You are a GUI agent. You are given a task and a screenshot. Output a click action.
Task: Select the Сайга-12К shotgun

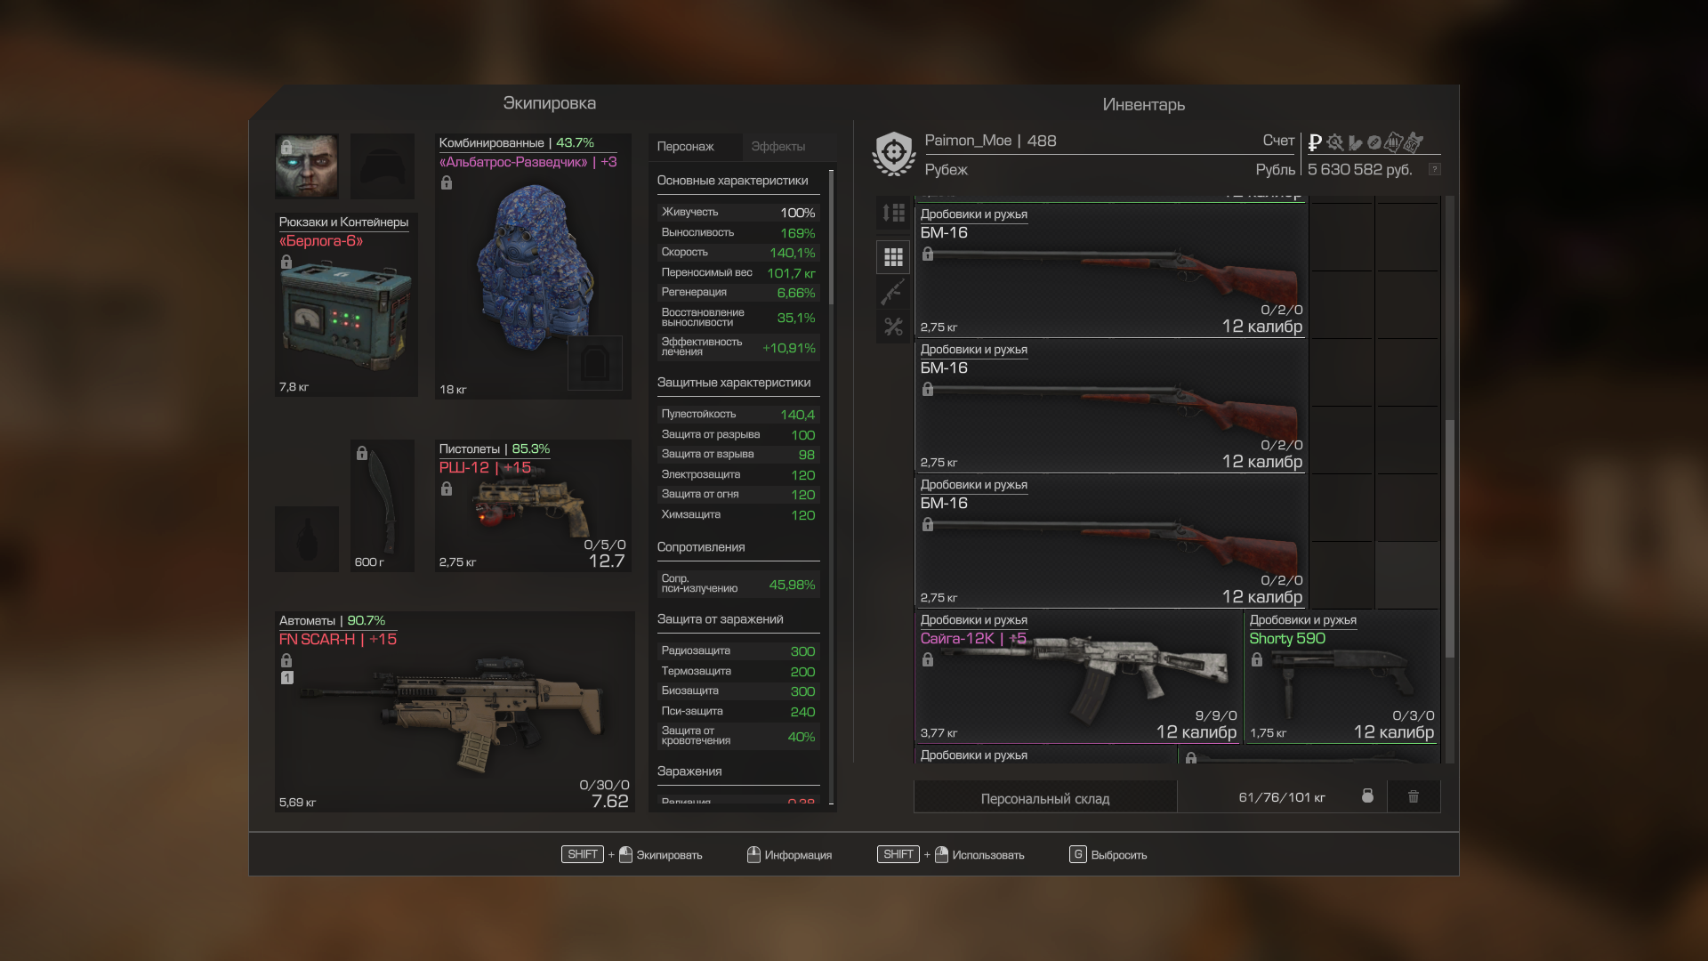coord(1078,676)
